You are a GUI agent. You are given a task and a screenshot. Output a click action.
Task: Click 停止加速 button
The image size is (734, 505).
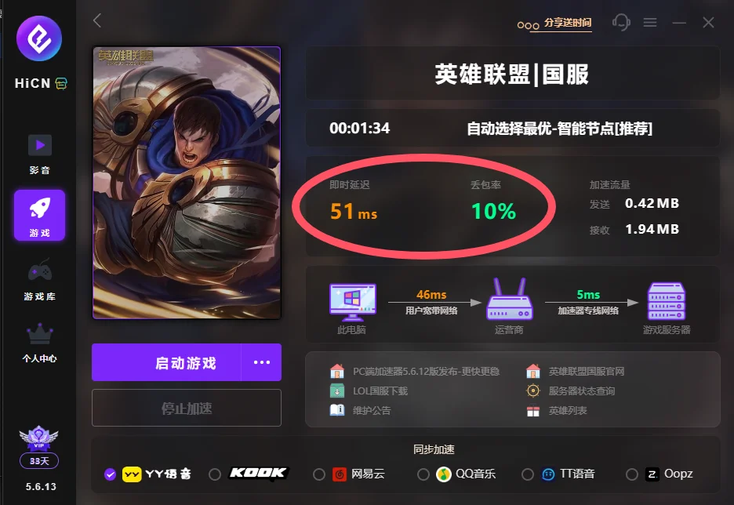click(187, 408)
